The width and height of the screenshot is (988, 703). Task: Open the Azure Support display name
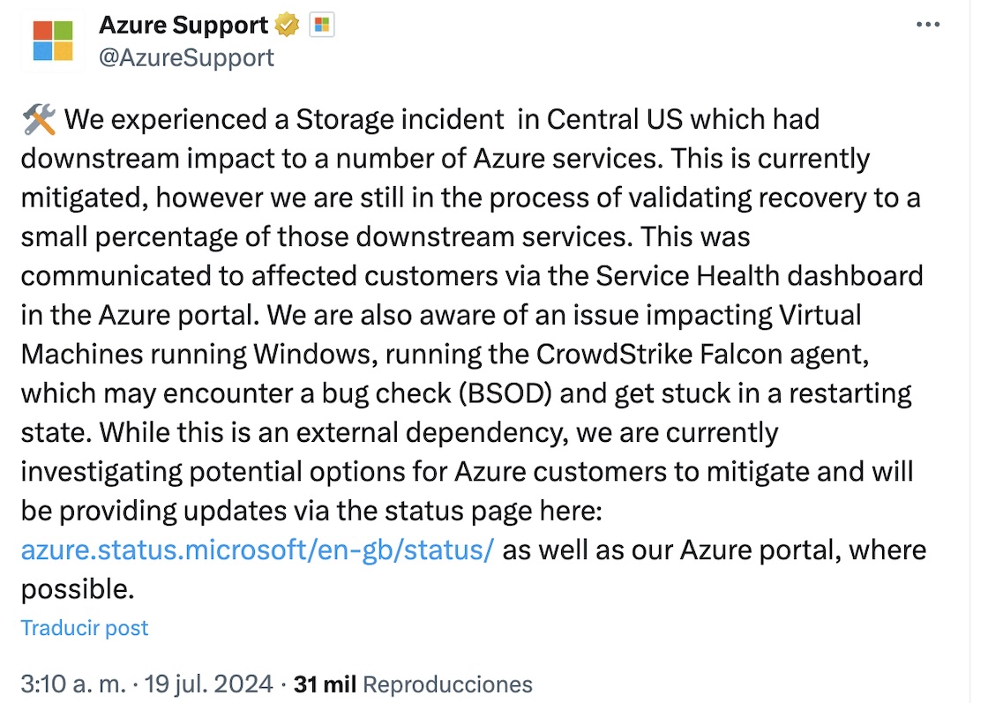183,26
